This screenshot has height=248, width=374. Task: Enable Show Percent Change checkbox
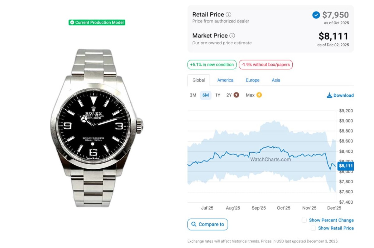pos(304,220)
